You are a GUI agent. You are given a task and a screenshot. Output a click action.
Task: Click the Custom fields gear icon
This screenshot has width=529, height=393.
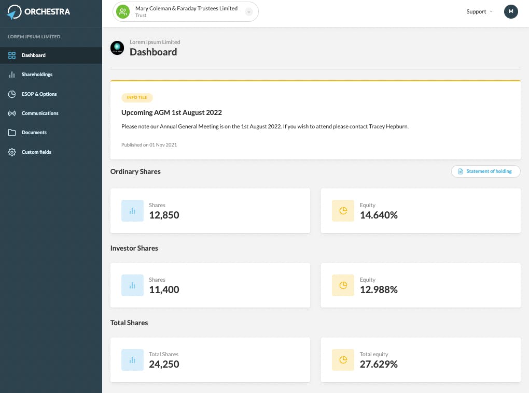tap(12, 152)
